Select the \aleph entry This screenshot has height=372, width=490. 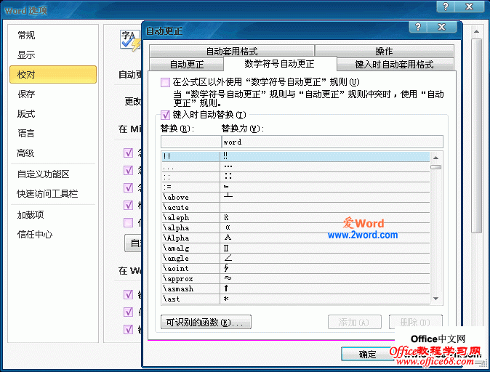[x=296, y=217]
